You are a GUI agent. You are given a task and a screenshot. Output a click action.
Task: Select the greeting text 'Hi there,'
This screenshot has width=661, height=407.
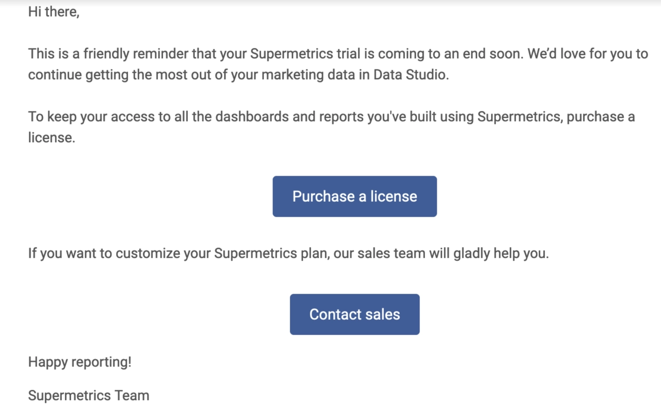point(54,11)
